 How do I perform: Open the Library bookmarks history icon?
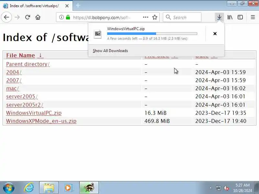230,17
